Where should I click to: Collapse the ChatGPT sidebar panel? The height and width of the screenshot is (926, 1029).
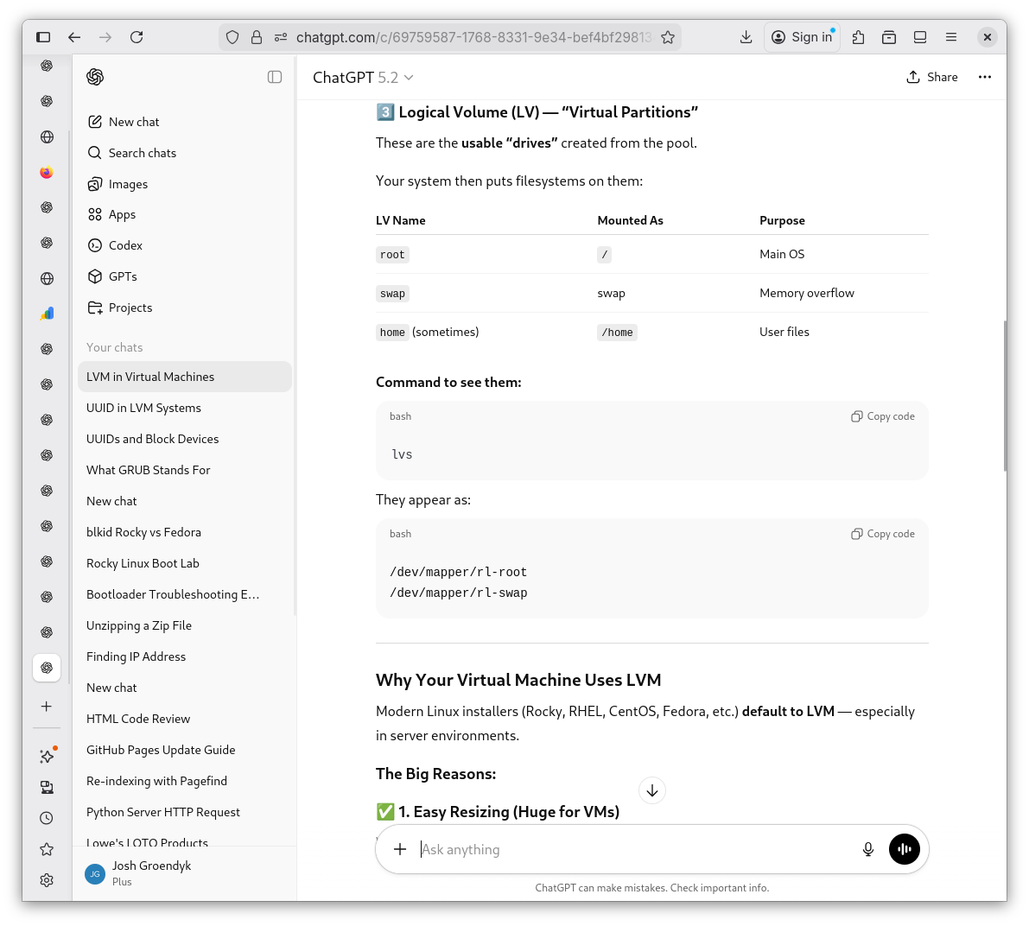tap(275, 77)
